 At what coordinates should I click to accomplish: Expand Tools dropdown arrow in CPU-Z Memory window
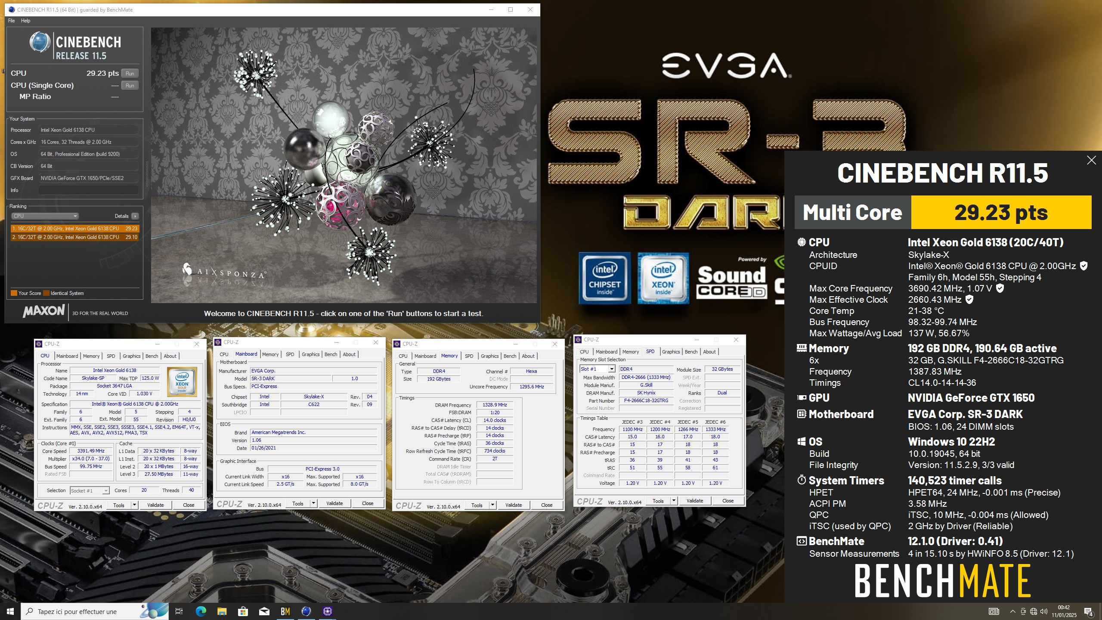[492, 505]
